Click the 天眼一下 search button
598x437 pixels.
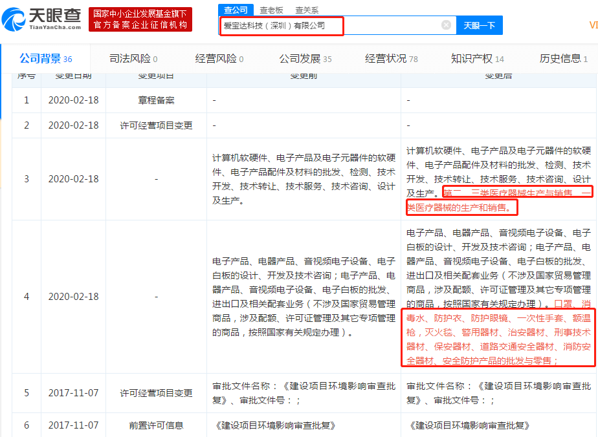(x=479, y=25)
